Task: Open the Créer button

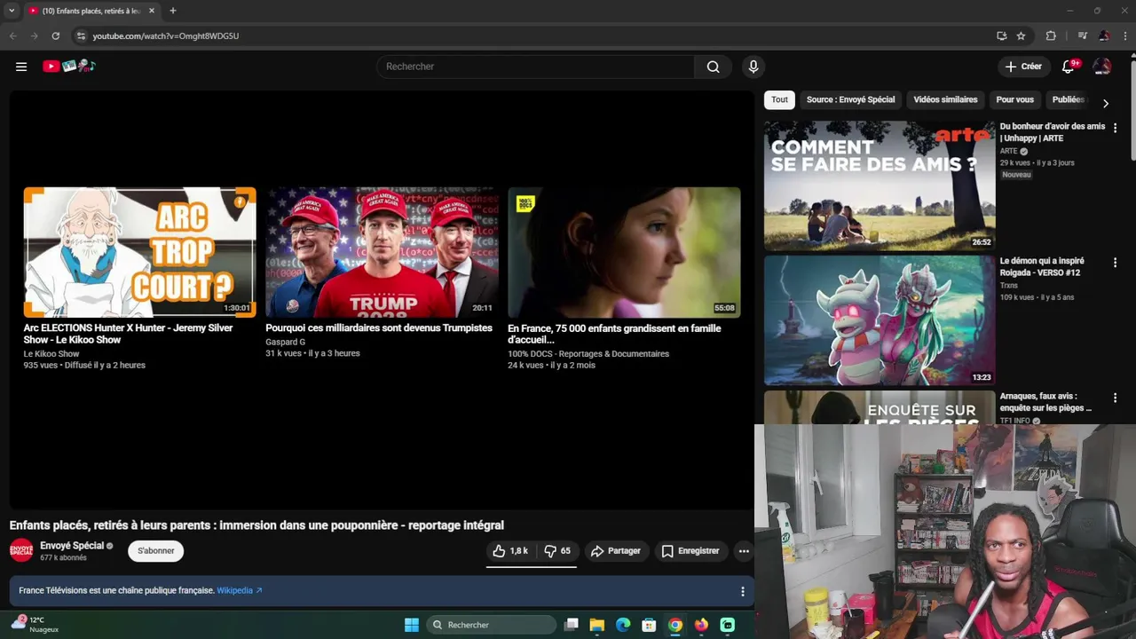Action: (x=1023, y=67)
